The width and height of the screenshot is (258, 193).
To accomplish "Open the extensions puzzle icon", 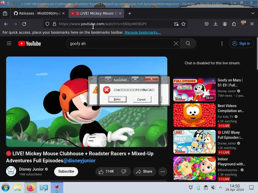I will pyautogui.click(x=234, y=24).
